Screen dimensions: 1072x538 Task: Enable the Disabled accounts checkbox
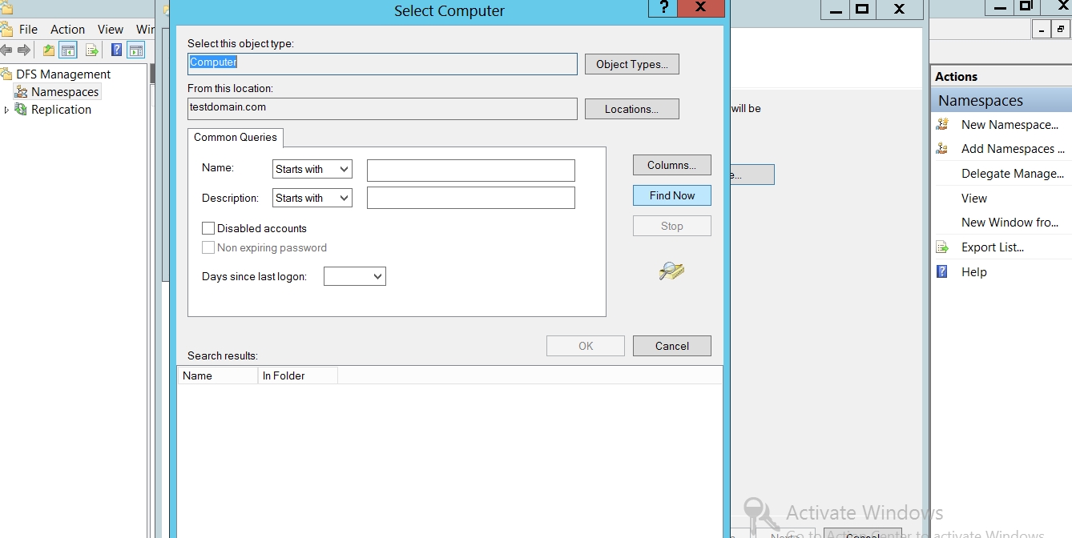pyautogui.click(x=208, y=228)
